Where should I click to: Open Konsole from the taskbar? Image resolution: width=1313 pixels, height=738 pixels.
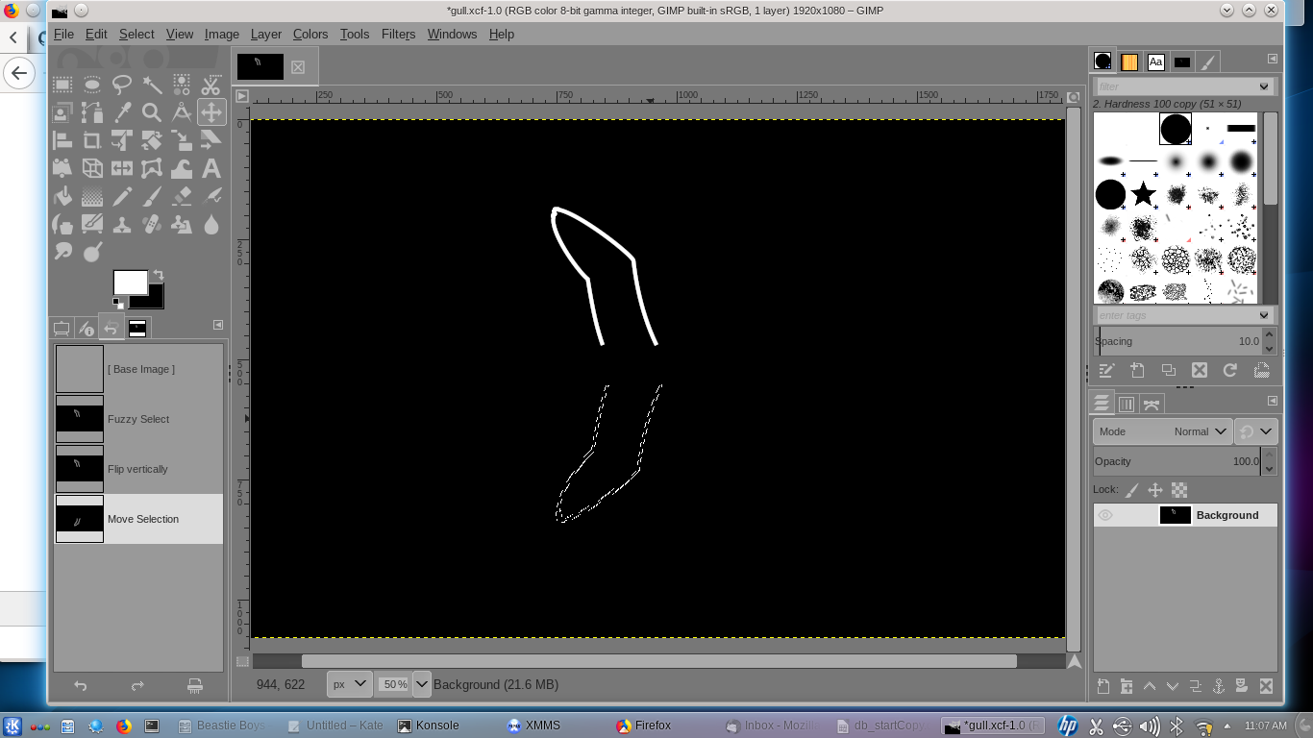click(x=429, y=726)
